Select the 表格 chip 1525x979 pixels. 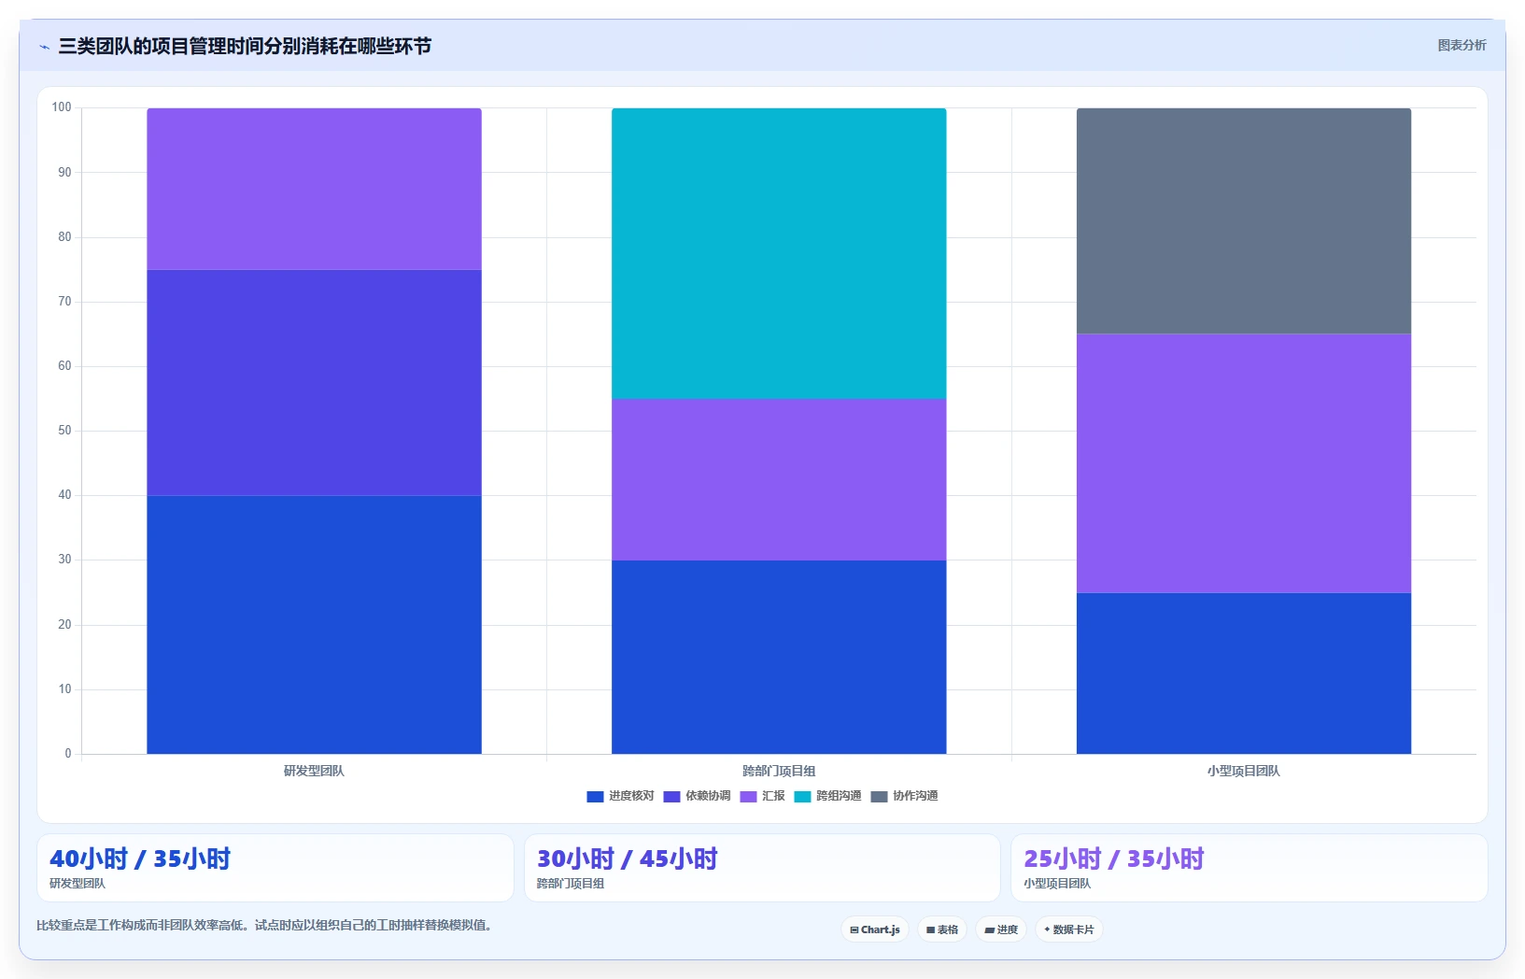pos(942,929)
